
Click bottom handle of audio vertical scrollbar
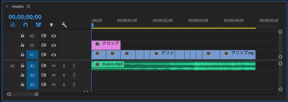tap(280, 89)
